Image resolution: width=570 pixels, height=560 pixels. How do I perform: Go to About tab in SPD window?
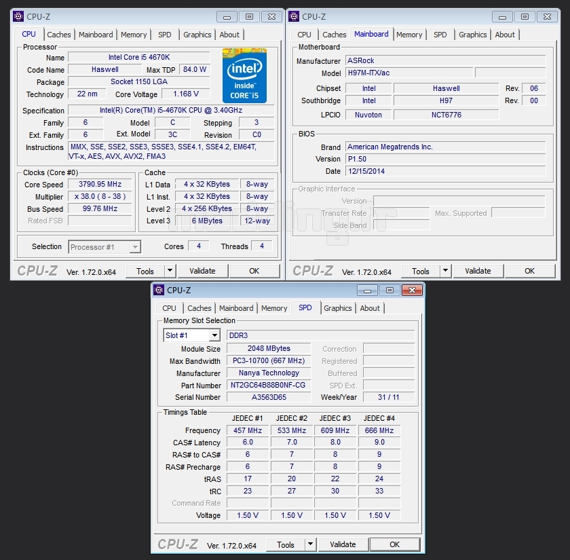(370, 308)
